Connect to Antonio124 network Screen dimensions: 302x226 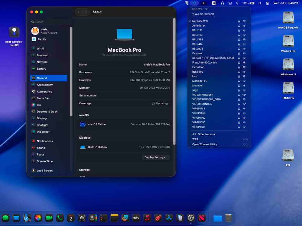(x=219, y=26)
